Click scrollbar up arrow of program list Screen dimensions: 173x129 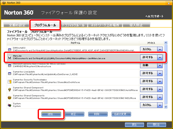pos(166,43)
